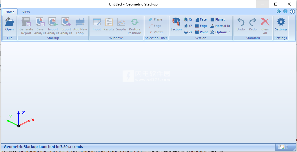The image size is (297, 152).
Task: Click the status bar icon at bottom right
Action: (x=282, y=147)
